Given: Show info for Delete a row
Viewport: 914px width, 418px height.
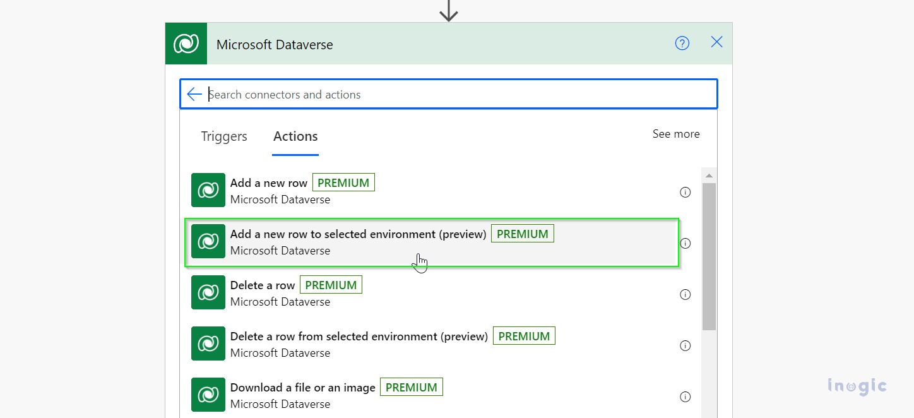Looking at the screenshot, I should [x=685, y=295].
